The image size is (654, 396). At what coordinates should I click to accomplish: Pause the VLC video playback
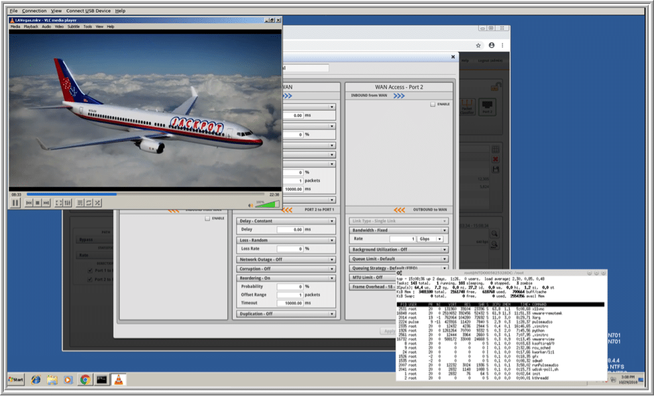tap(15, 203)
